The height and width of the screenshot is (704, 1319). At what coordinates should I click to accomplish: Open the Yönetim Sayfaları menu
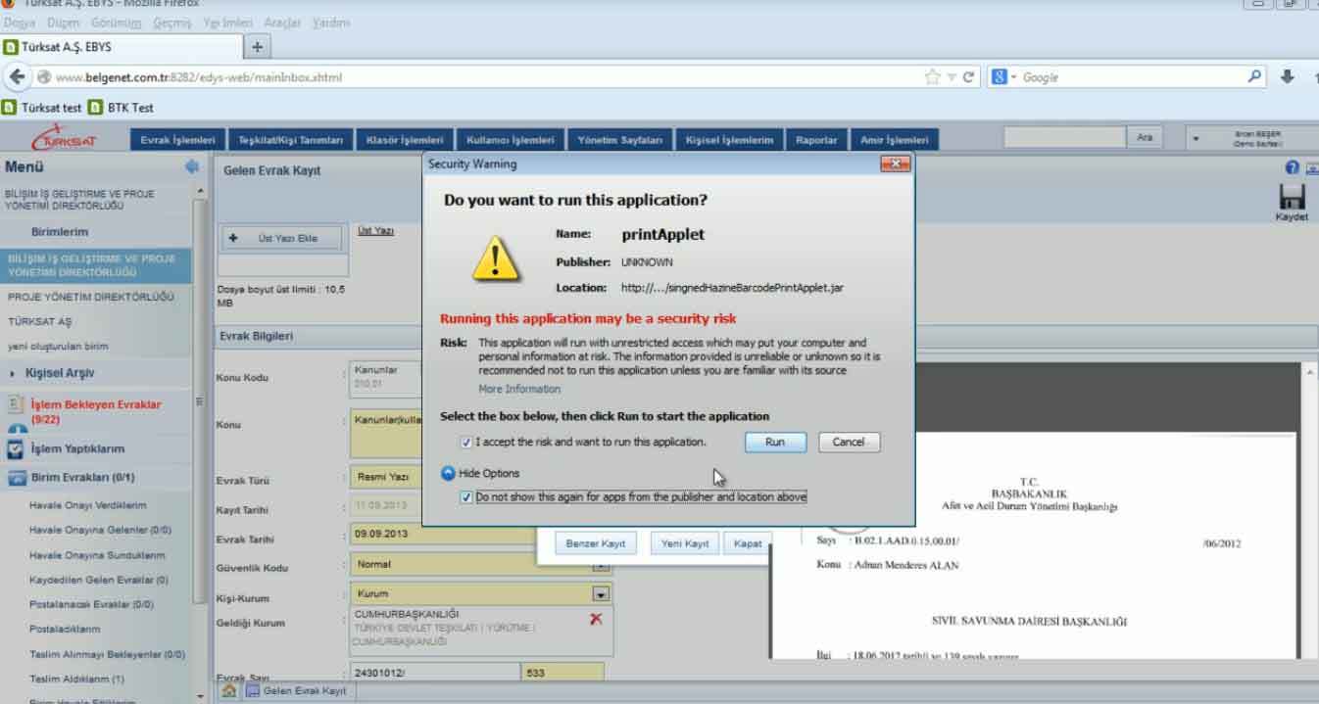(620, 140)
